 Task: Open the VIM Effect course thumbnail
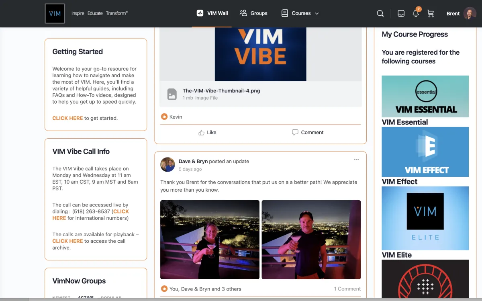click(x=425, y=152)
